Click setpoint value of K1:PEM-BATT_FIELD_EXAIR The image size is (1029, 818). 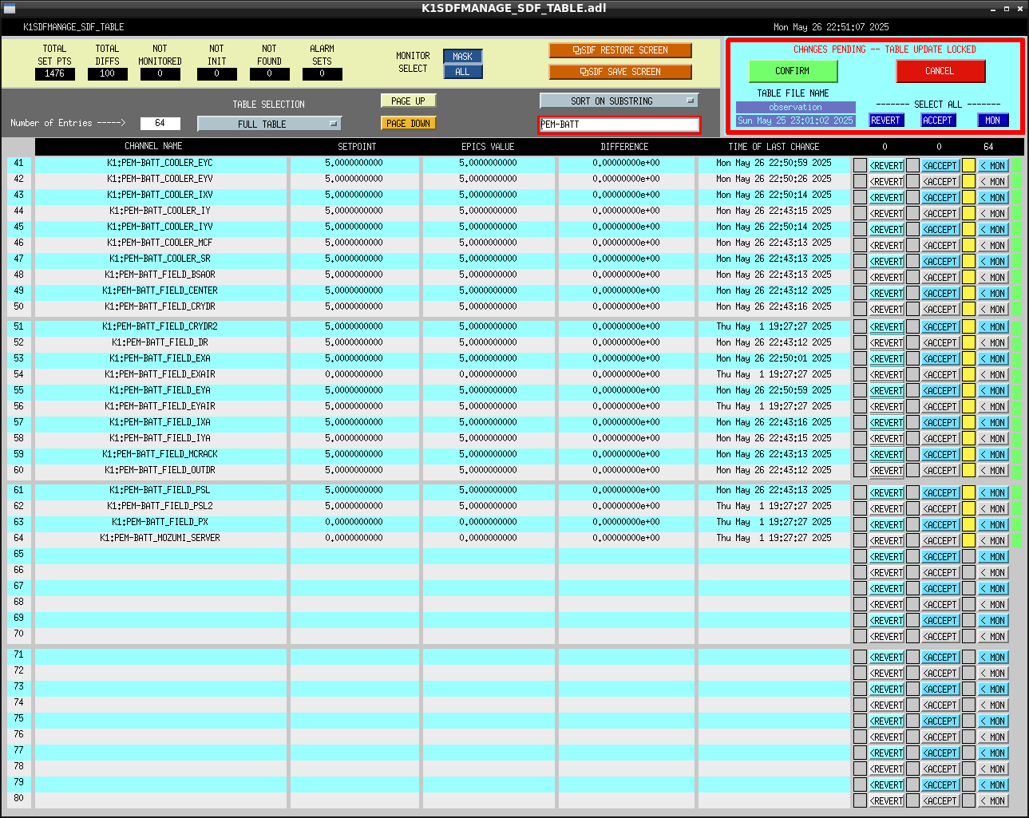point(354,374)
